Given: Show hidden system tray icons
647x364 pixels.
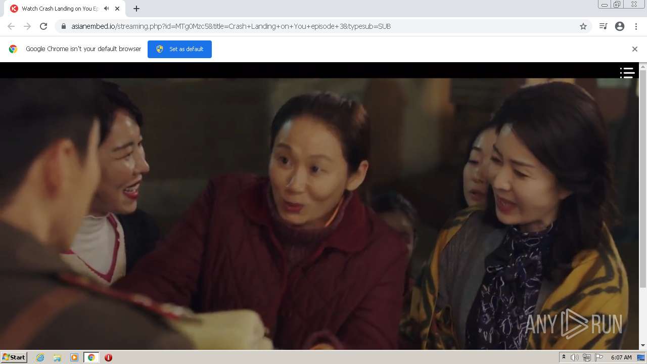Looking at the screenshot, I should 564,357.
